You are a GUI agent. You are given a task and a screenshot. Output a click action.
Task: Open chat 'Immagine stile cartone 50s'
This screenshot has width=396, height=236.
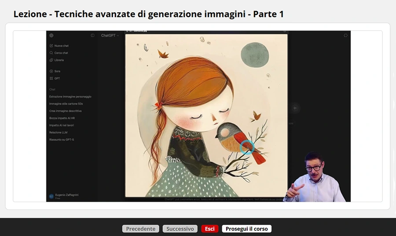(x=66, y=104)
